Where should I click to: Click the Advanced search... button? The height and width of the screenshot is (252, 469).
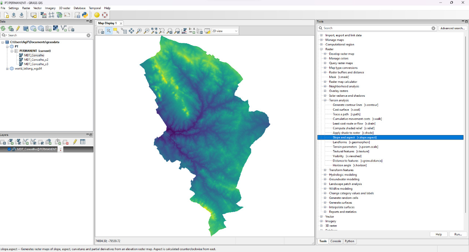[x=453, y=28]
